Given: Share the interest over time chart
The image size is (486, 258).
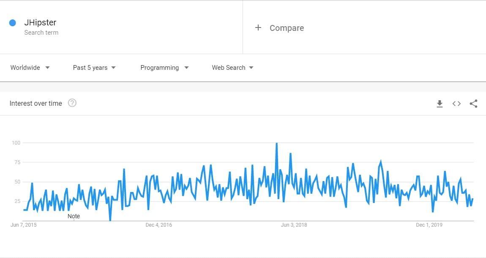Looking at the screenshot, I should (473, 104).
